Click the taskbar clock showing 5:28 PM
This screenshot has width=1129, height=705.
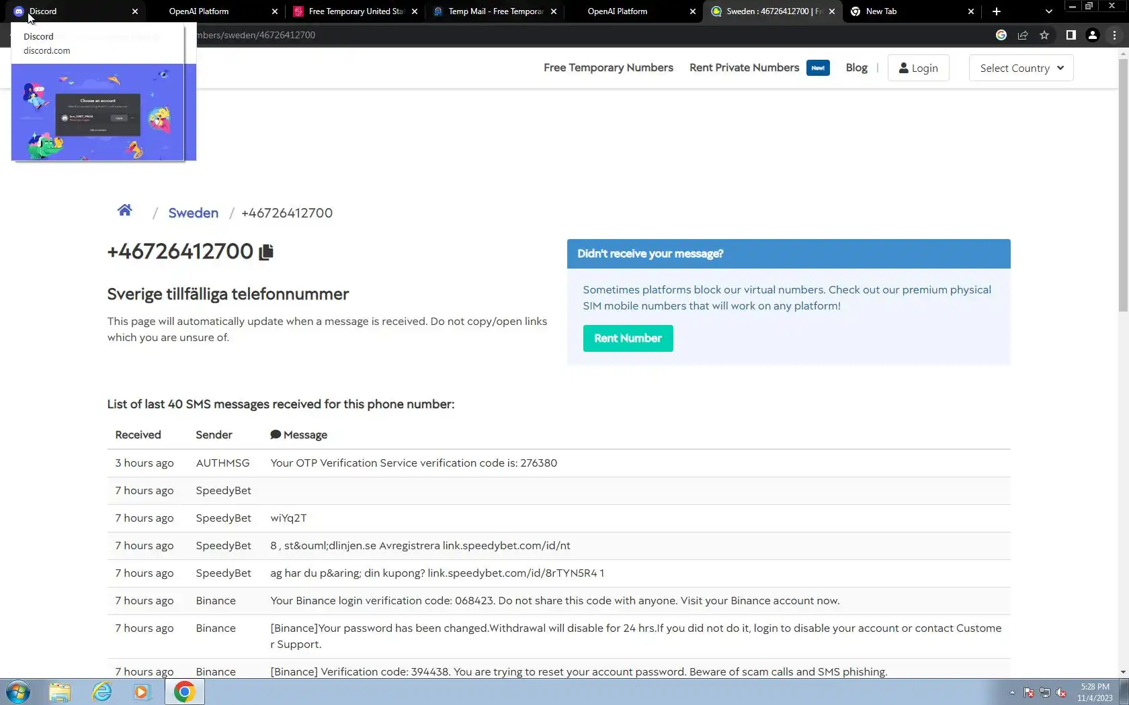1095,692
